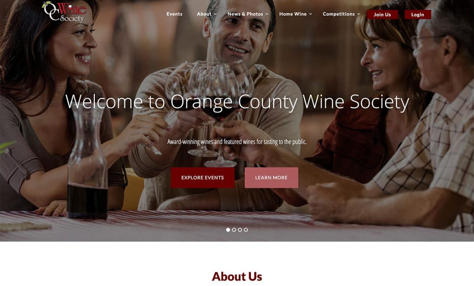Open the About menu item
Screen dimensions: 474x286
tap(204, 14)
